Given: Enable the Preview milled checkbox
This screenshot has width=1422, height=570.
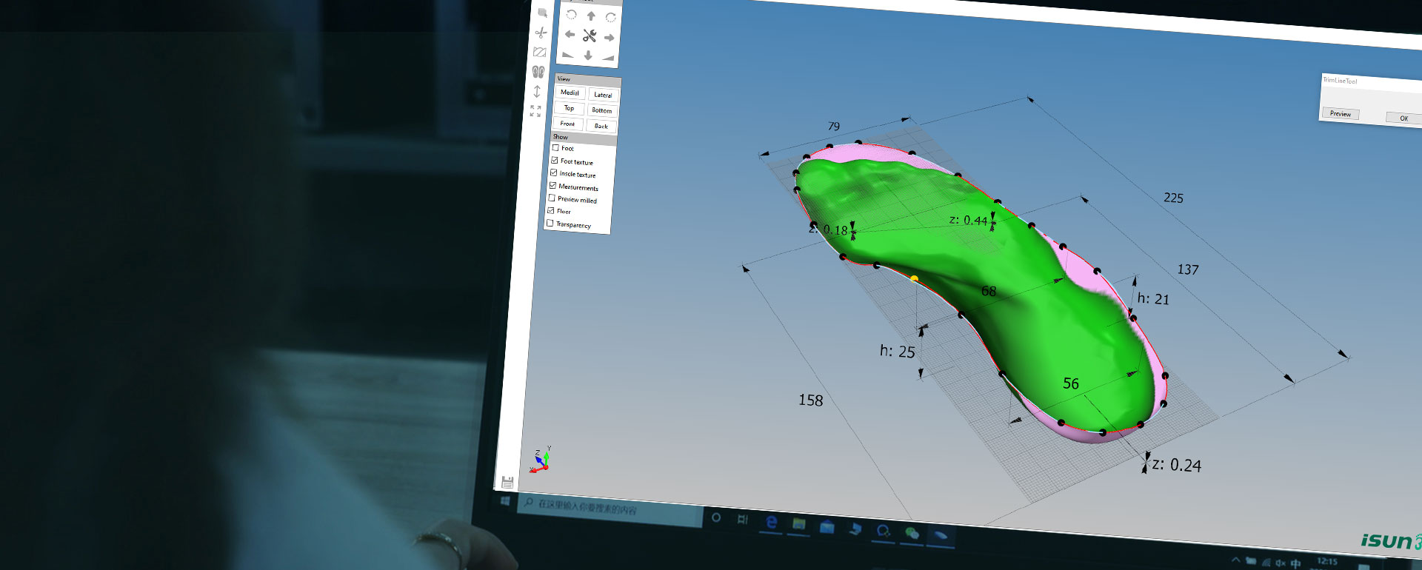Looking at the screenshot, I should 552,198.
